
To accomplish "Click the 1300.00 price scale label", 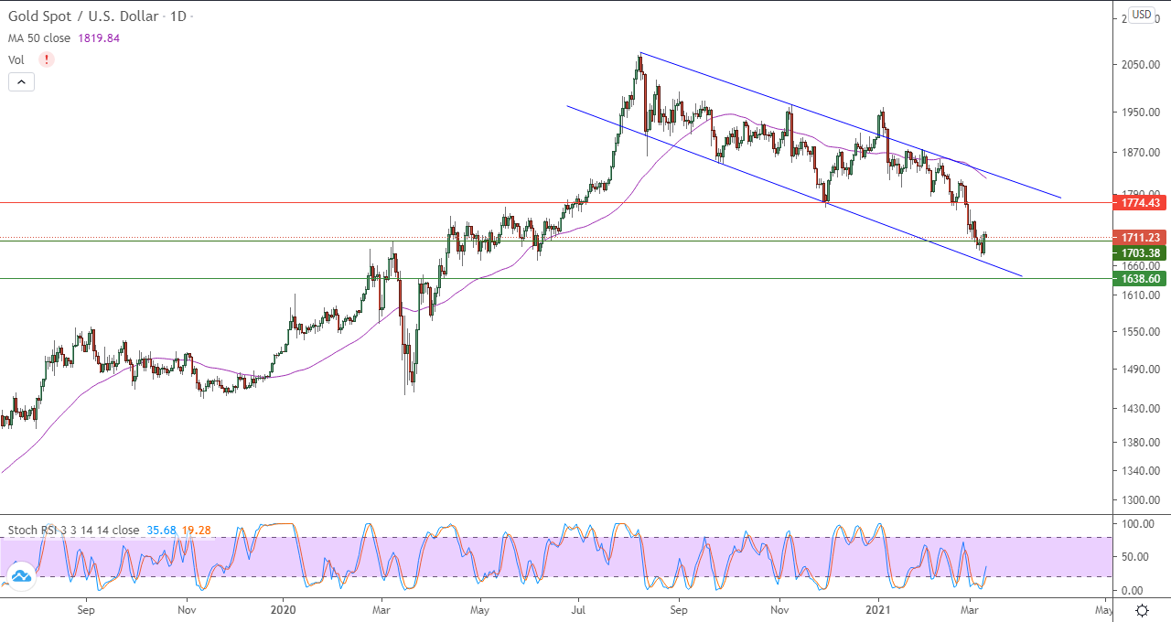I will 1141,500.
